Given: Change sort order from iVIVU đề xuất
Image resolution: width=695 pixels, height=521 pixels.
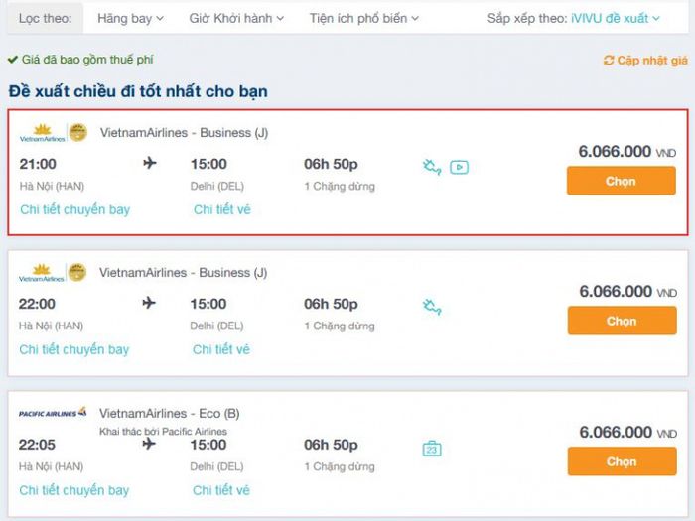Looking at the screenshot, I should pyautogui.click(x=616, y=18).
